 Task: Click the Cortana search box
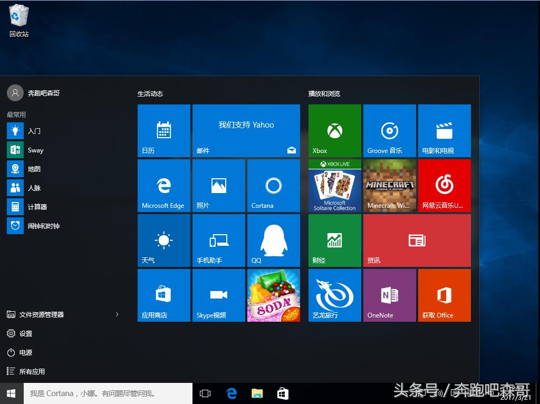coord(105,393)
